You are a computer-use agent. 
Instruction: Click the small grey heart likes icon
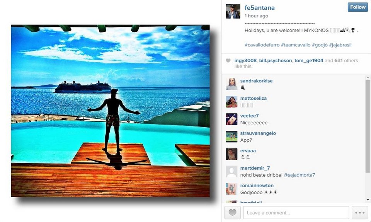tap(228, 61)
